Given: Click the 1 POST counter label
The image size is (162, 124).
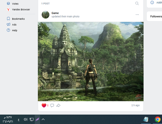Looking at the screenshot, I should pyautogui.click(x=45, y=4).
